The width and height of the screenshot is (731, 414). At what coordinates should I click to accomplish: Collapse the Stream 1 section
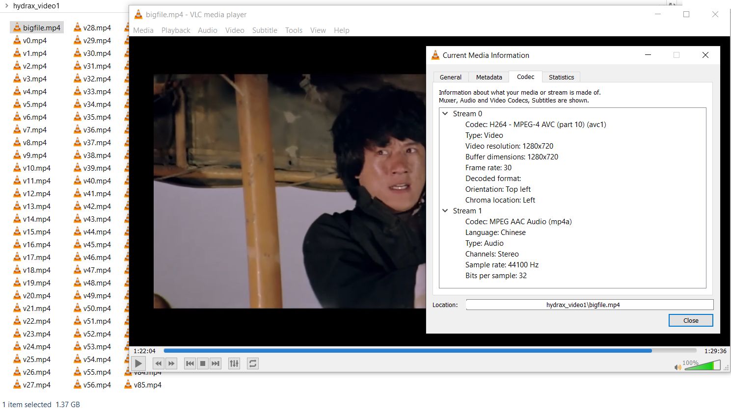[445, 210]
